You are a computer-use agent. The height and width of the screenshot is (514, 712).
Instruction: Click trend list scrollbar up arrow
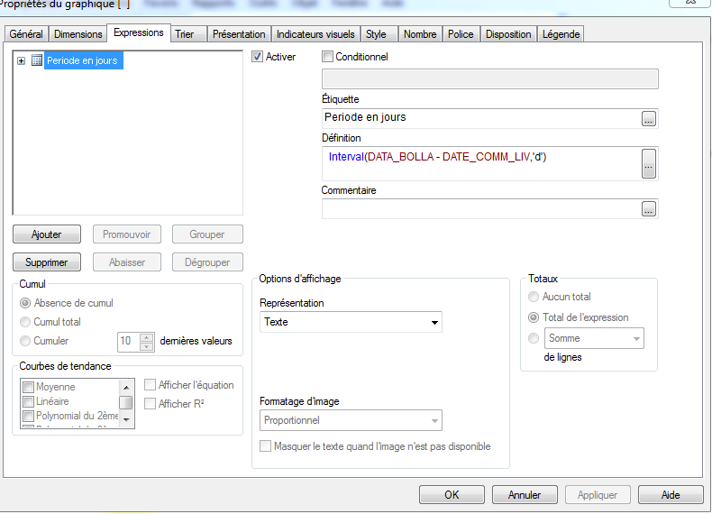click(126, 387)
